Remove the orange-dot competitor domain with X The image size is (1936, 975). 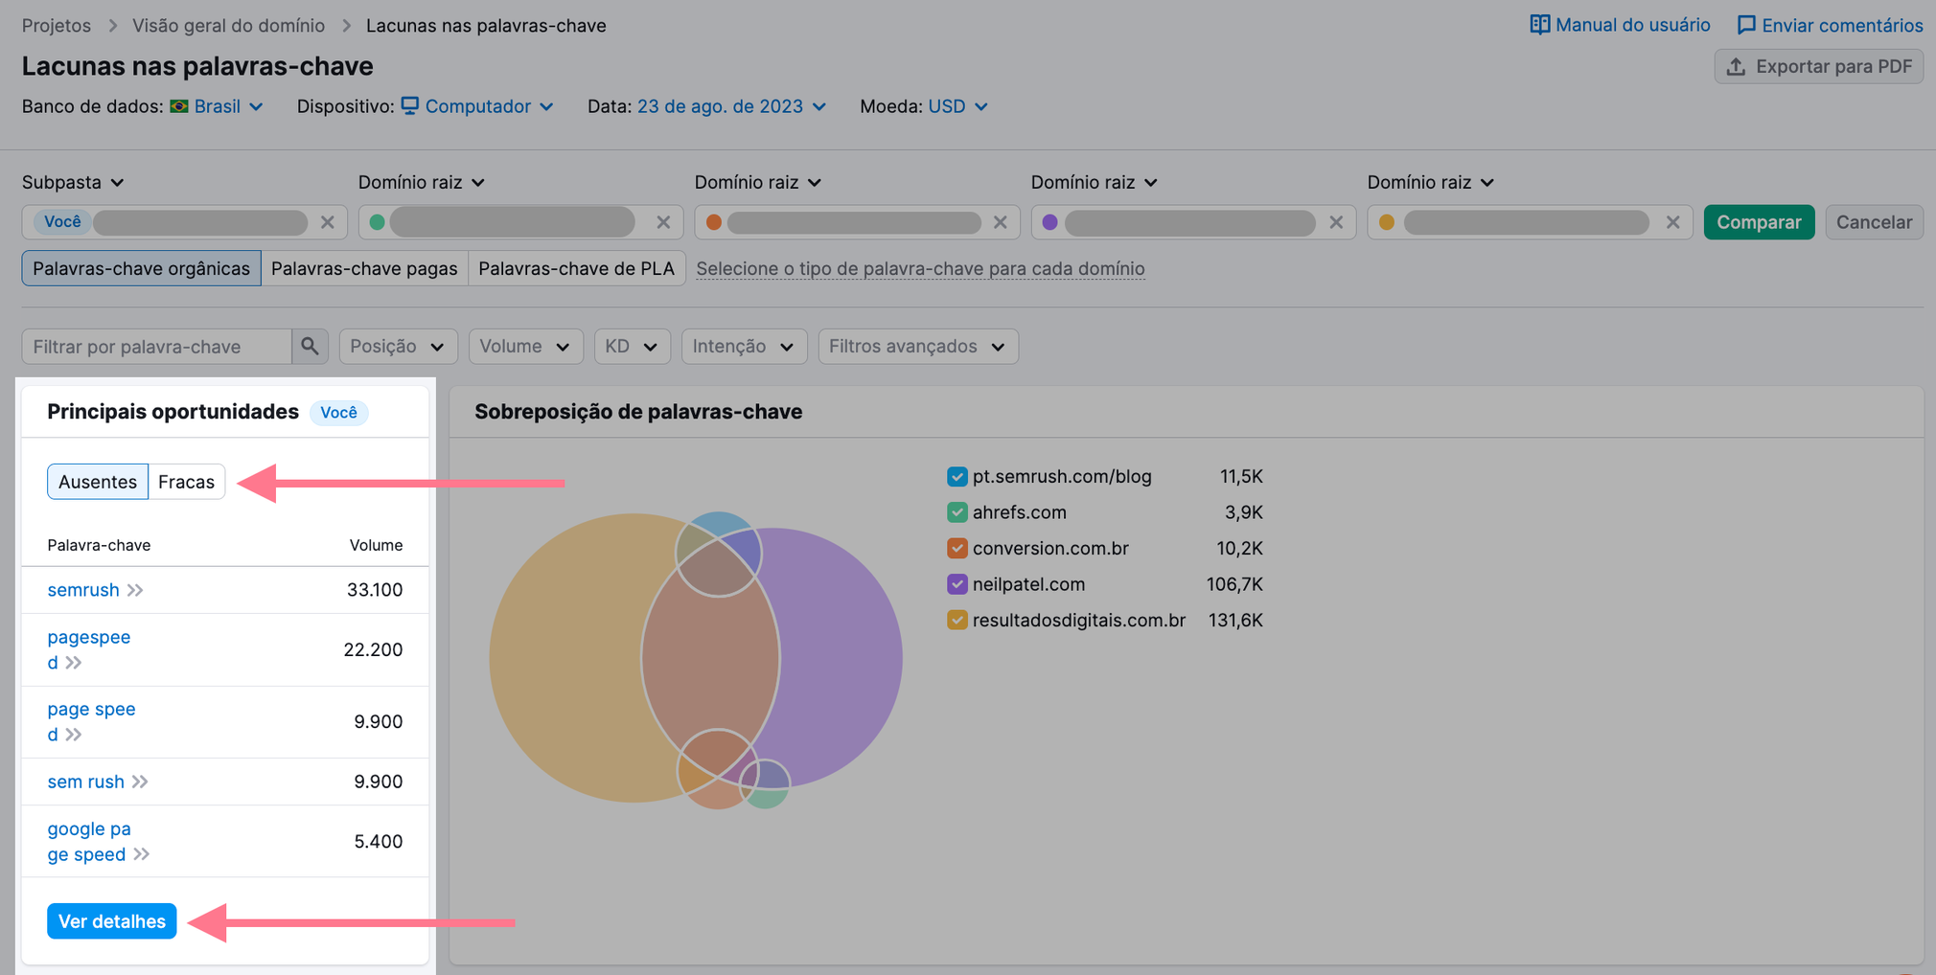point(1001,222)
